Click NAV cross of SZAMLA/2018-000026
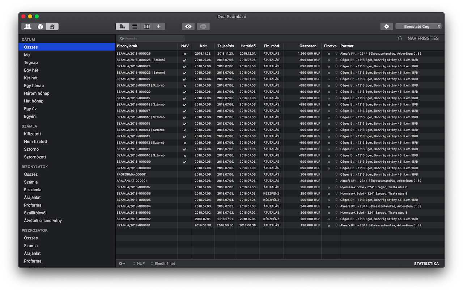Image resolution: width=463 pixels, height=292 pixels. [185, 54]
